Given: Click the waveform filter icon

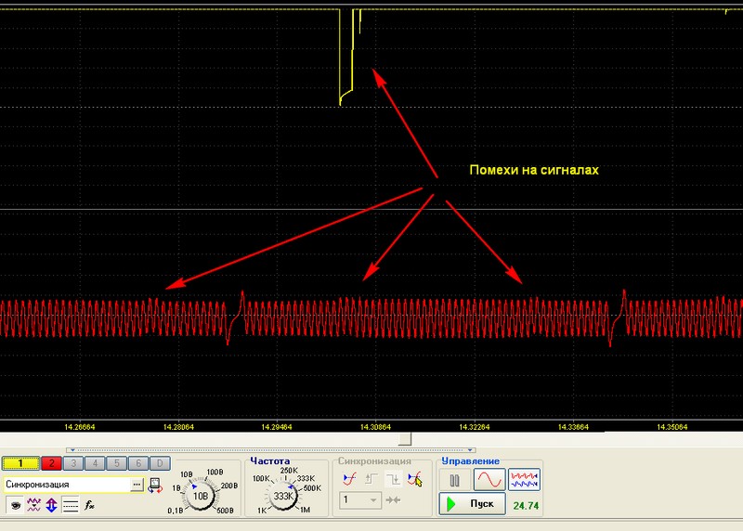Looking at the screenshot, I should 33,505.
